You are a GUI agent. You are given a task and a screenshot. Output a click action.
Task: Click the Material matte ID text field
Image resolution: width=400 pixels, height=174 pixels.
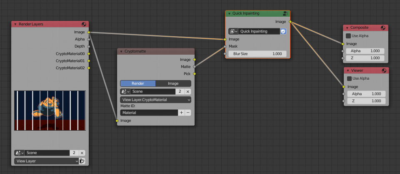tap(149, 113)
